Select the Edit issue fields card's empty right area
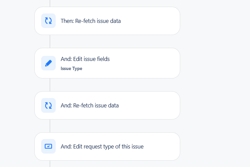 pos(143,63)
